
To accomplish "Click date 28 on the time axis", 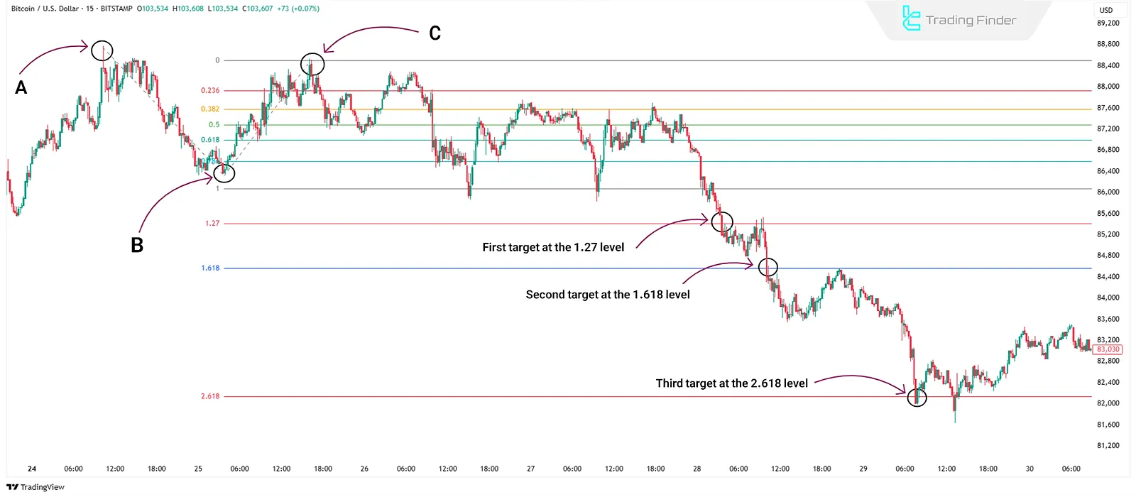I will click(x=697, y=469).
